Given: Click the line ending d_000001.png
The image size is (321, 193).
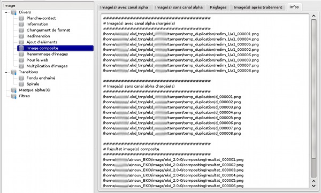Looking at the screenshot, I should pos(172,97).
